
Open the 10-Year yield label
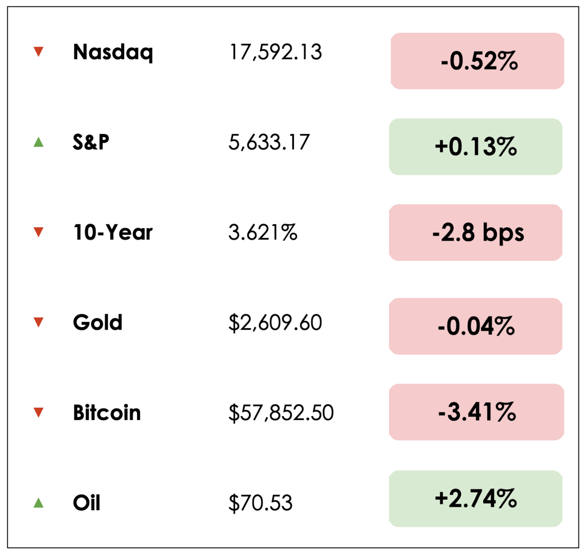[113, 233]
